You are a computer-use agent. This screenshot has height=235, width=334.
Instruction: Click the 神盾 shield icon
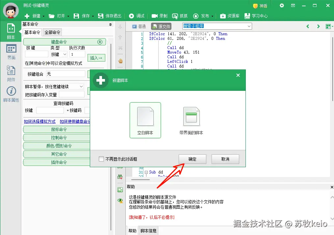(x=255, y=6)
